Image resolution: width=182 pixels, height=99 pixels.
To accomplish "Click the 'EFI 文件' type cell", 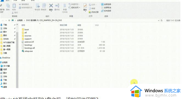I will pyautogui.click(x=81, y=48).
